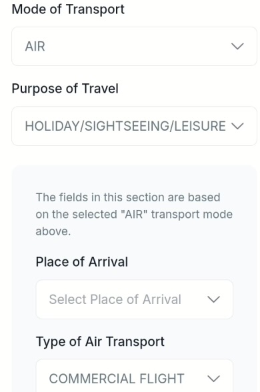Image resolution: width=260 pixels, height=392 pixels.
Task: Click the chevron next to COMMERCIAL FLIGHT
Action: (x=213, y=379)
